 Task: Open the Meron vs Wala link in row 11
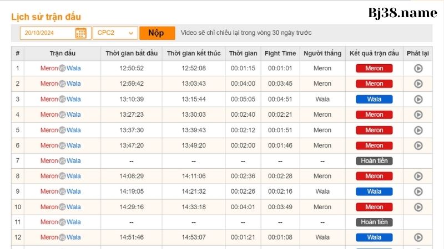[x=60, y=222]
